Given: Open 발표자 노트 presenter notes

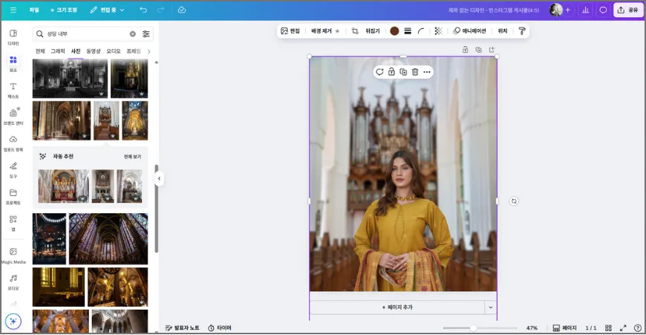Looking at the screenshot, I should pos(182,328).
